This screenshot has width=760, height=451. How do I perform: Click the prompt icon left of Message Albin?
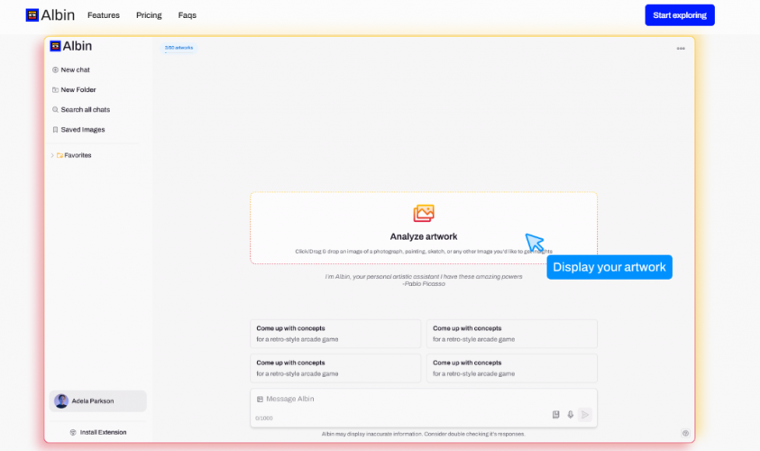tap(260, 399)
